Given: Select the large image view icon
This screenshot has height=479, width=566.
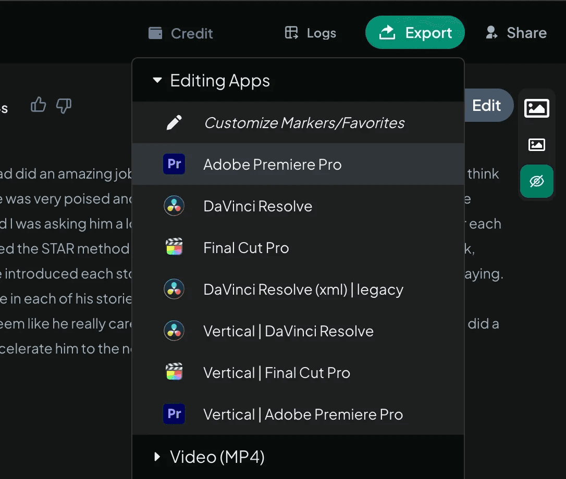Looking at the screenshot, I should click(536, 108).
